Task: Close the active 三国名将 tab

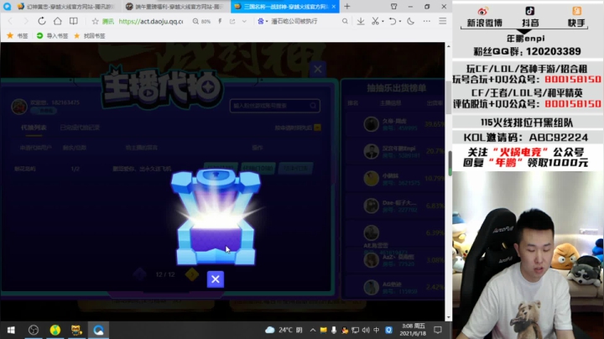Action: click(334, 7)
